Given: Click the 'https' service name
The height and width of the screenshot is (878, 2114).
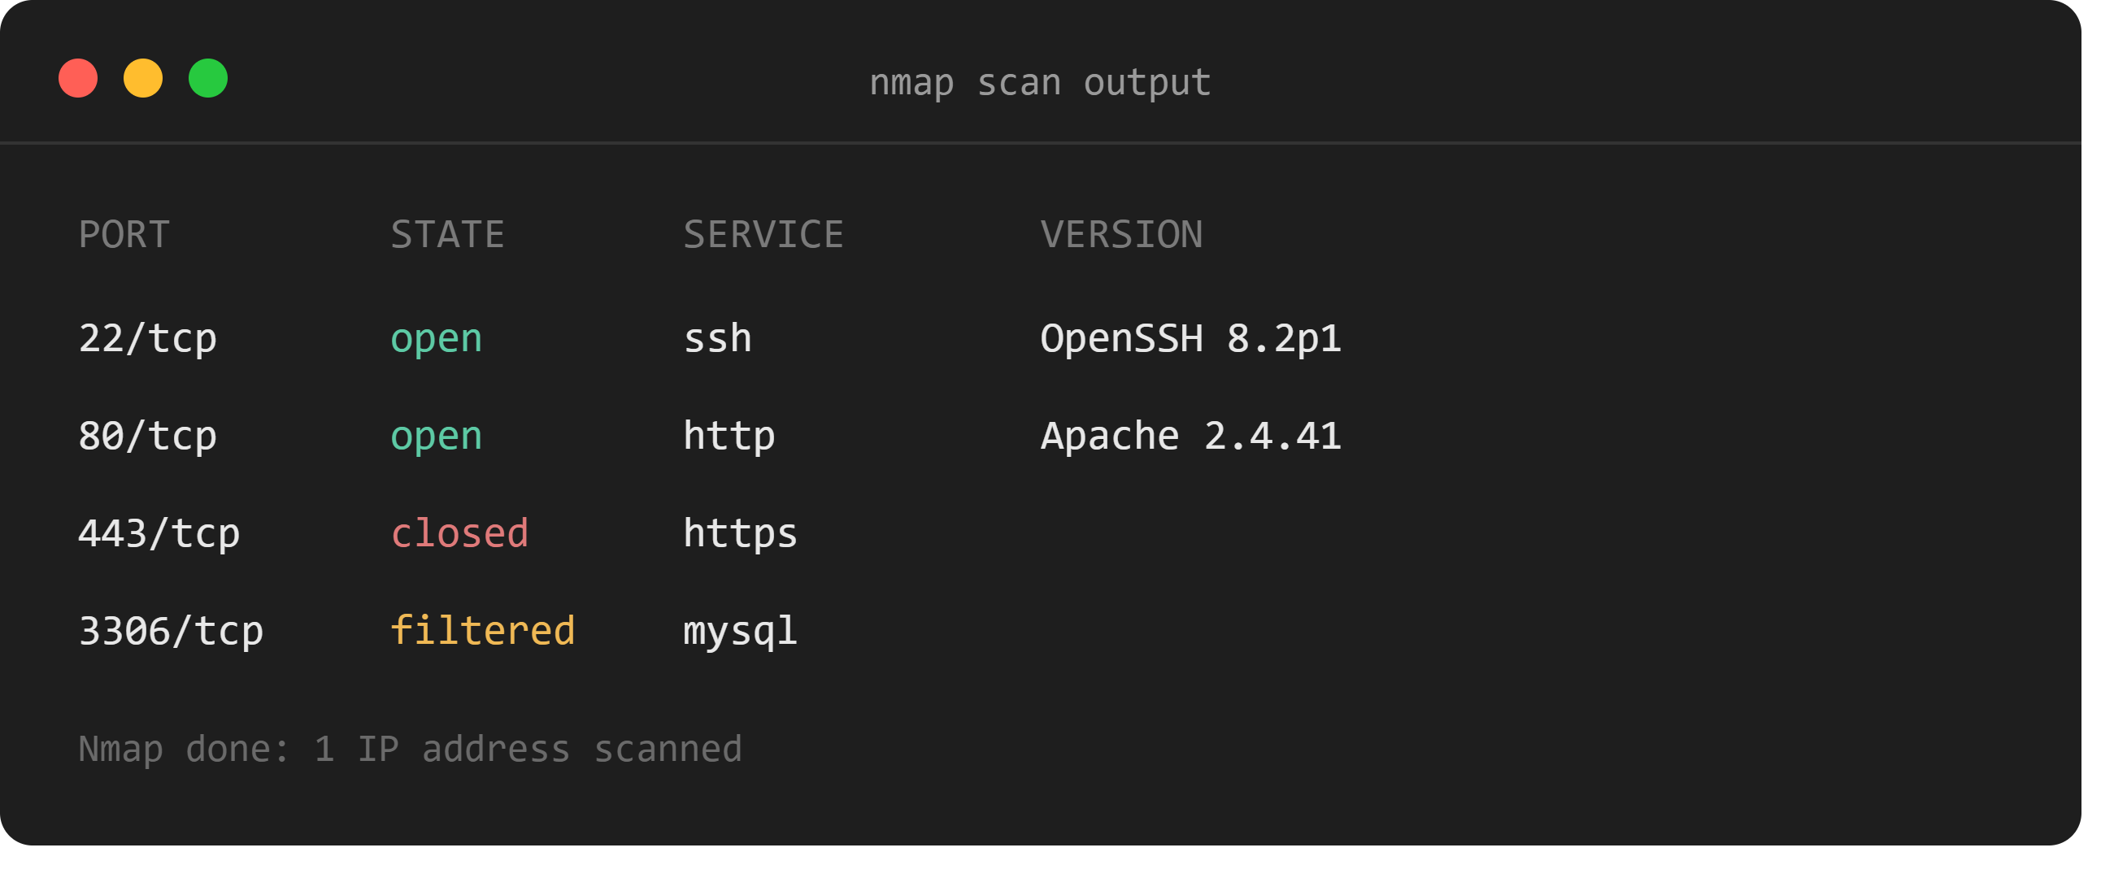Looking at the screenshot, I should pos(740,534).
